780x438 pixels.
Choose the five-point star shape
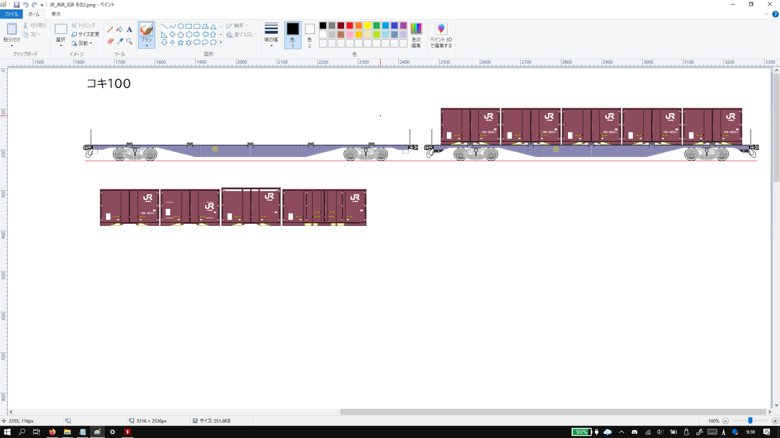pyautogui.click(x=180, y=42)
